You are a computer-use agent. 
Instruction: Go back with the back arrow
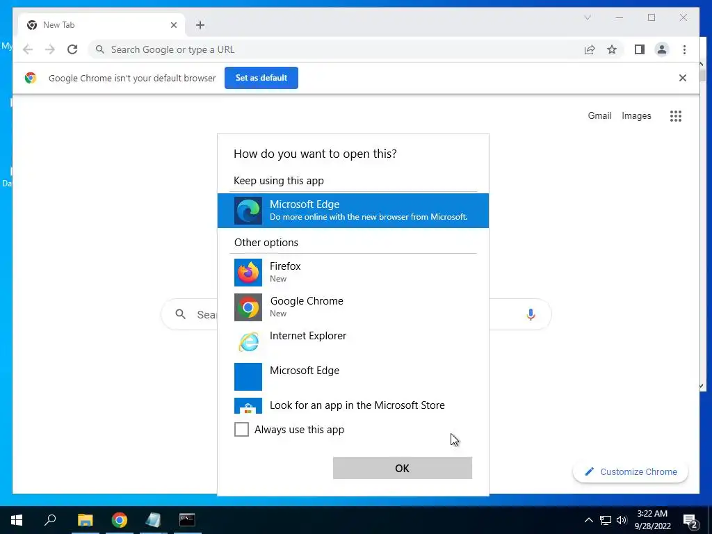click(28, 49)
